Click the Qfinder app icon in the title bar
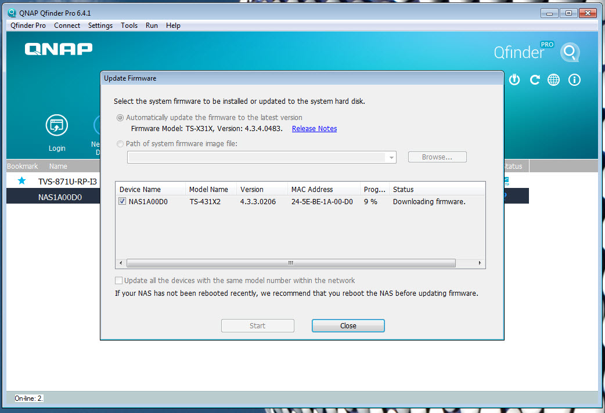This screenshot has height=413, width=605. pyautogui.click(x=12, y=13)
